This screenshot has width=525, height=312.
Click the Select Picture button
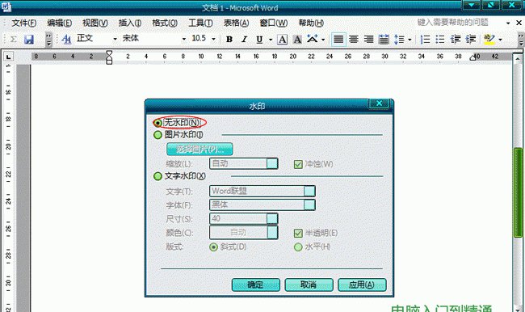click(x=199, y=150)
